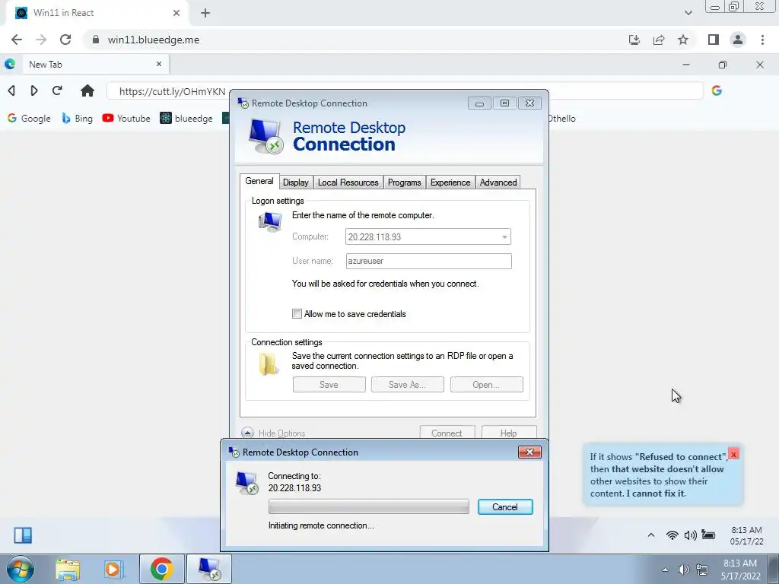Click the Help button
Screen dimensions: 779x584
point(509,433)
